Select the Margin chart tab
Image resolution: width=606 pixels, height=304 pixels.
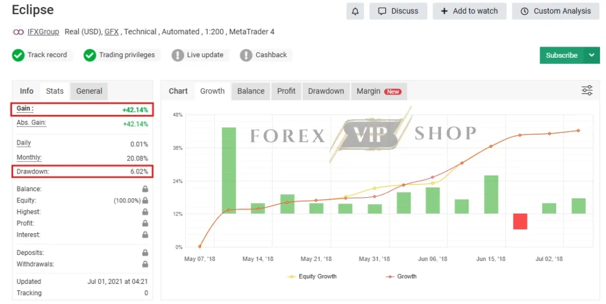(x=379, y=91)
